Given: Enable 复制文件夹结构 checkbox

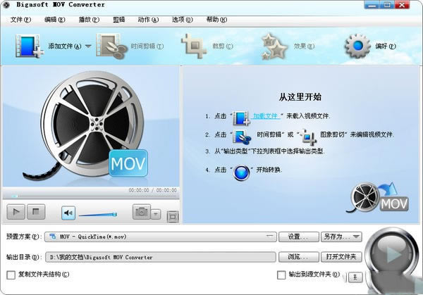Looking at the screenshot, I should click(11, 275).
